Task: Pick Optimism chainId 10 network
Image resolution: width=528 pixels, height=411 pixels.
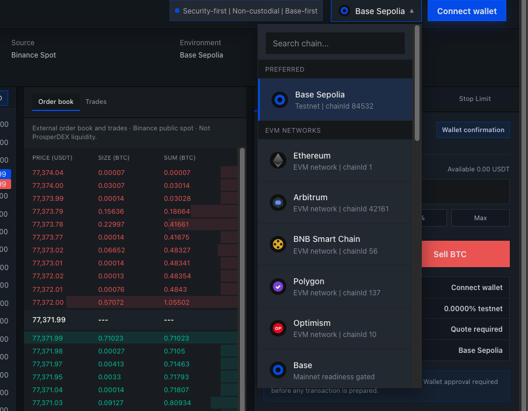Action: tap(336, 328)
